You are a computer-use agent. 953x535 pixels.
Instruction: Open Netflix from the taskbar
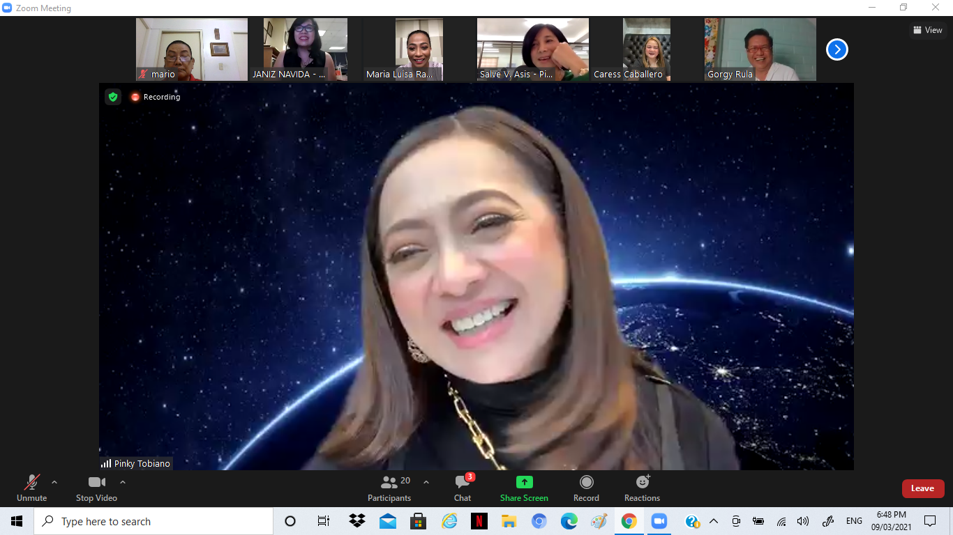479,521
